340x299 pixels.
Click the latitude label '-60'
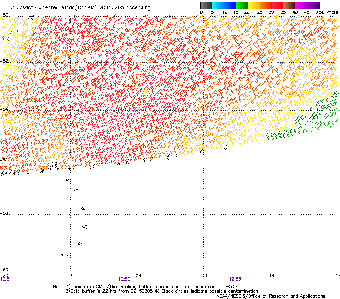tap(4, 270)
